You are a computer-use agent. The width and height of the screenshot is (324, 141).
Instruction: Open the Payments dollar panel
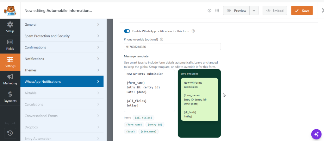point(10,97)
